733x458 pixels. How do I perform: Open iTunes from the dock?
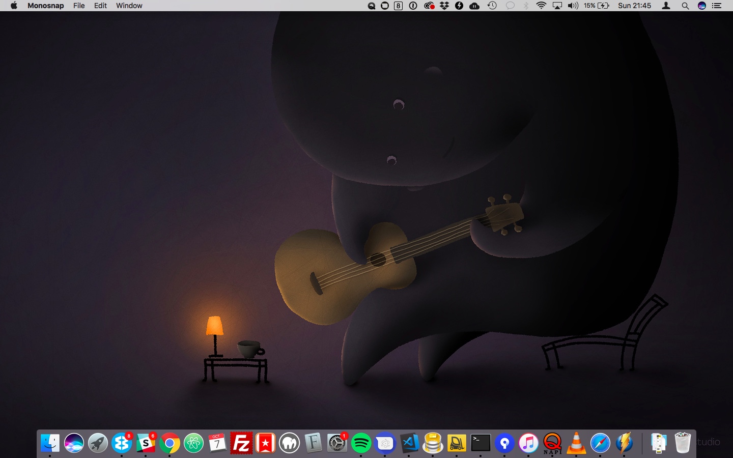click(528, 443)
